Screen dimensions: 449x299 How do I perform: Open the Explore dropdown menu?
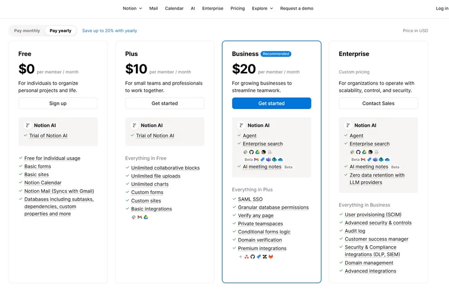tap(262, 8)
